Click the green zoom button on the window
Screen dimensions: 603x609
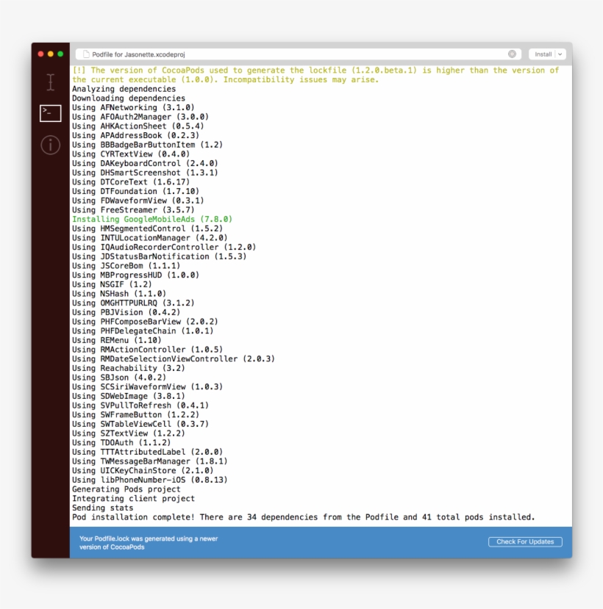[60, 54]
